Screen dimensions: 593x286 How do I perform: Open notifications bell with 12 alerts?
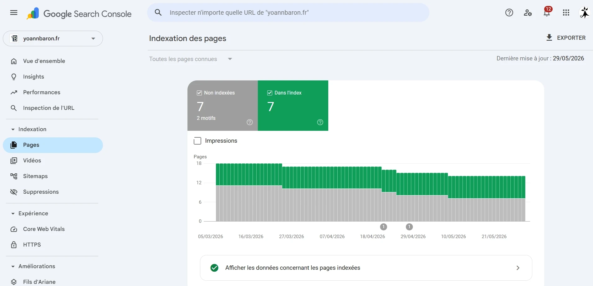pos(547,12)
